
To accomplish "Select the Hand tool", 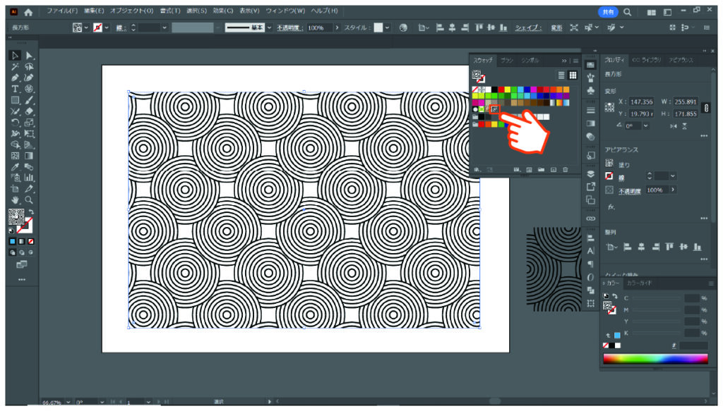I will (x=15, y=200).
